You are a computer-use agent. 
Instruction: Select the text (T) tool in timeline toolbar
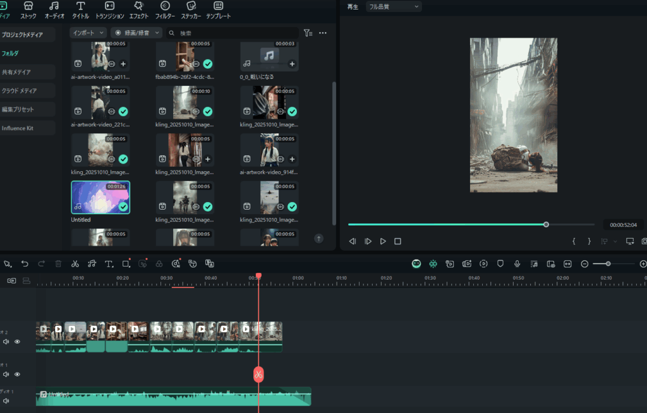pos(109,264)
